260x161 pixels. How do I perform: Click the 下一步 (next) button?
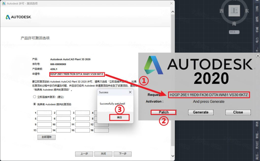click(123, 154)
